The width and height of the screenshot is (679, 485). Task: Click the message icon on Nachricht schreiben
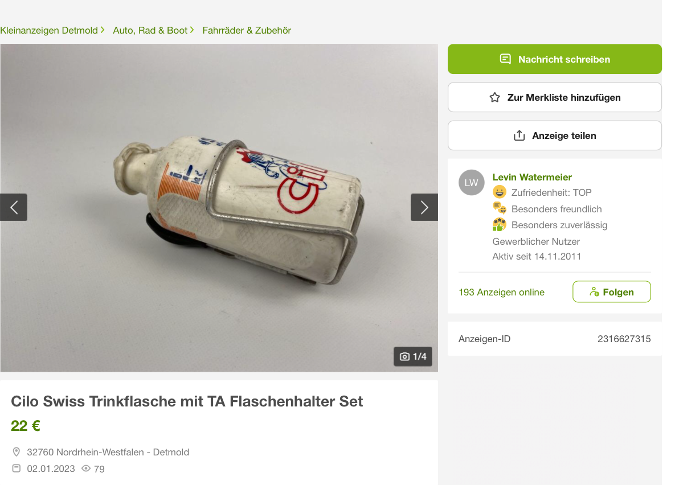tap(505, 59)
